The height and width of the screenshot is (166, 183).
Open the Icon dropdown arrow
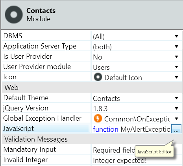click(177, 77)
